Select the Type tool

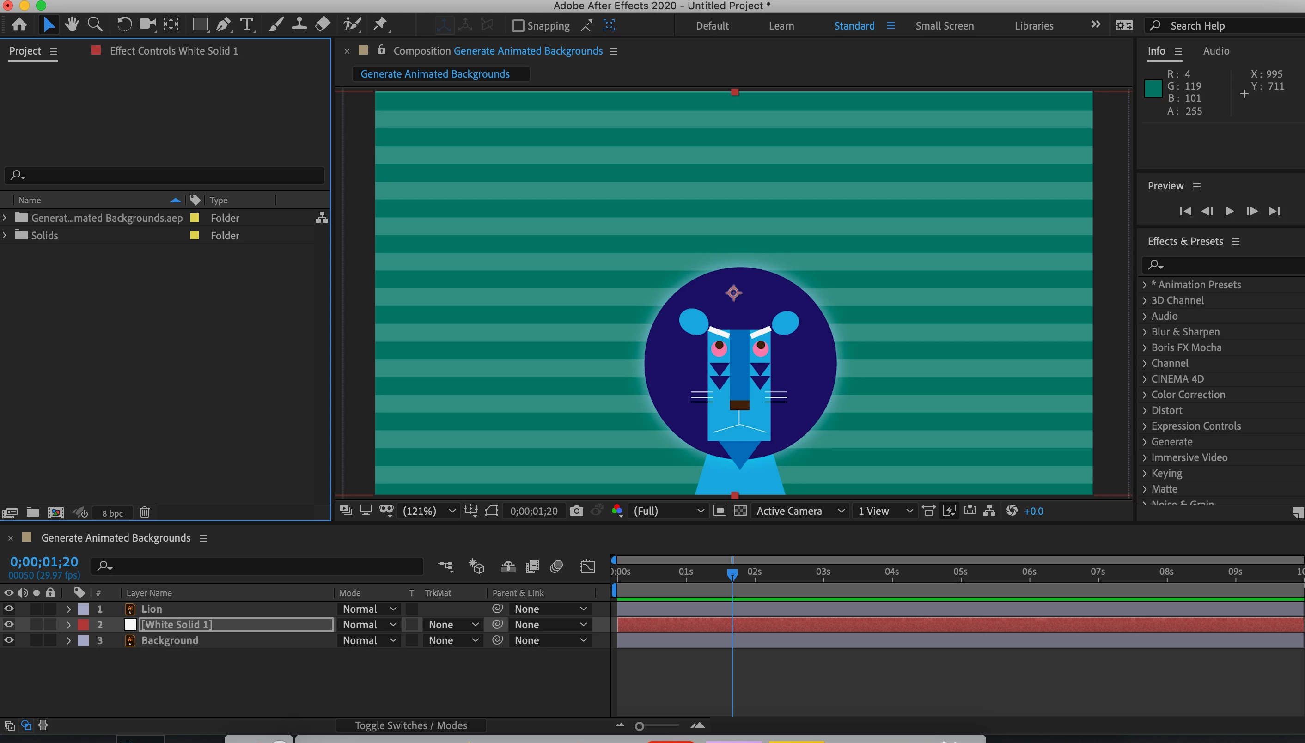pos(247,24)
